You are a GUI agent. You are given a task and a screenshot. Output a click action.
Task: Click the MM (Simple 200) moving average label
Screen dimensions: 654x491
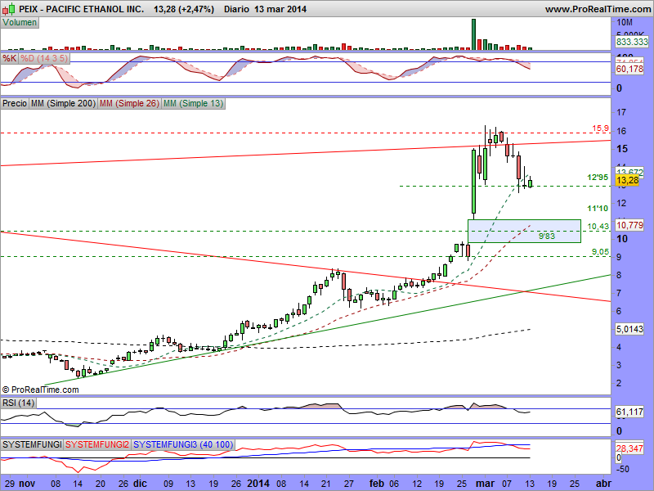coord(64,103)
